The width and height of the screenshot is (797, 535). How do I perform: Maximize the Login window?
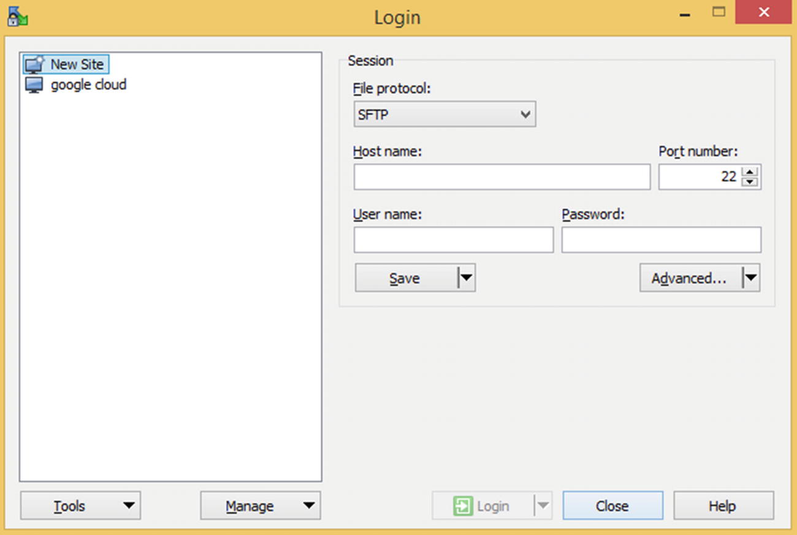pos(719,12)
